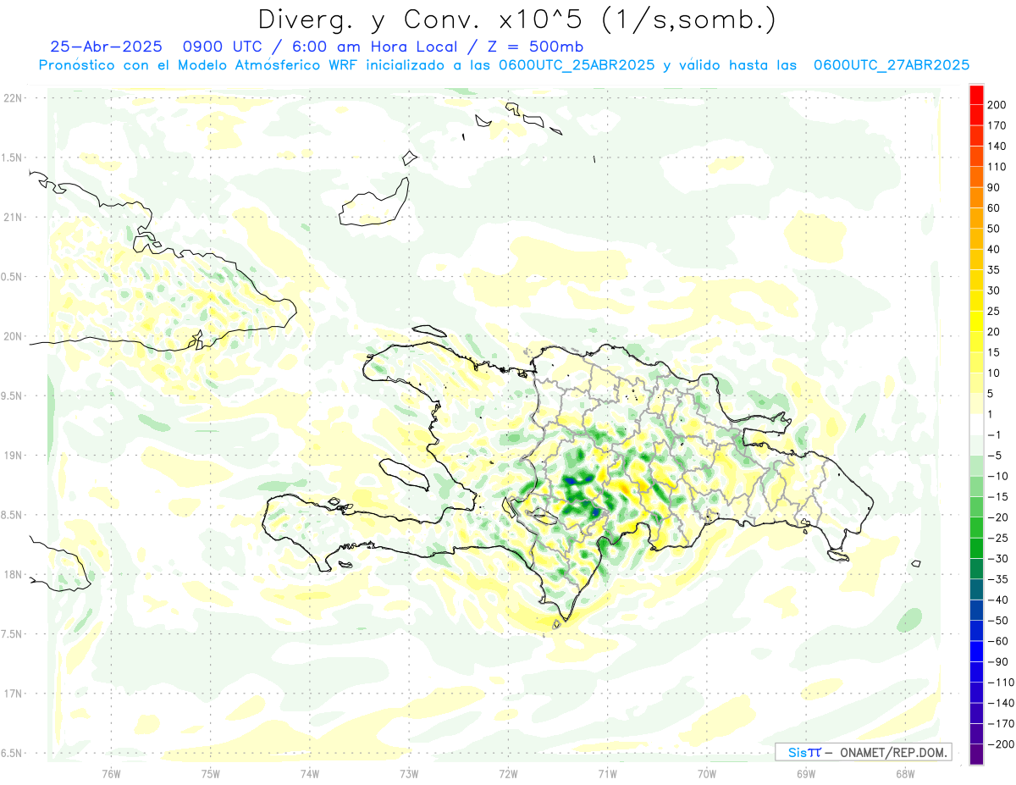Click the '75W' longitude label
The height and width of the screenshot is (785, 1016).
[x=210, y=773]
